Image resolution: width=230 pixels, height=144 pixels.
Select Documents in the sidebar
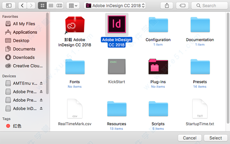pyautogui.click(x=20, y=49)
